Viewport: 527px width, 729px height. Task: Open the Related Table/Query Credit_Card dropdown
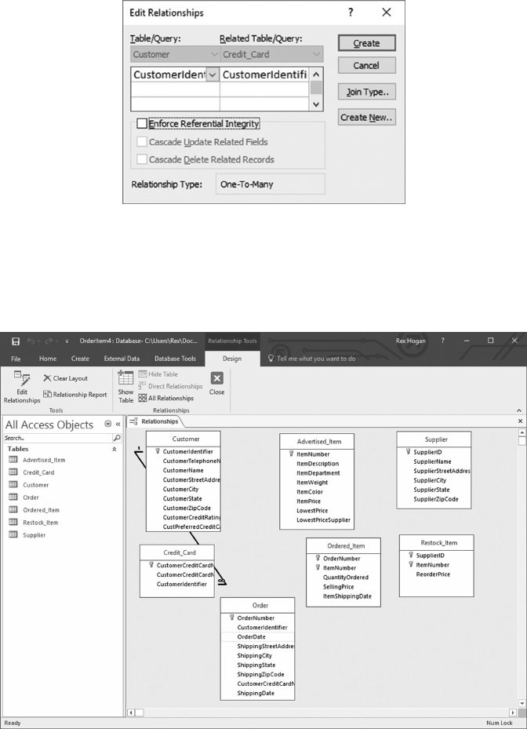click(316, 54)
